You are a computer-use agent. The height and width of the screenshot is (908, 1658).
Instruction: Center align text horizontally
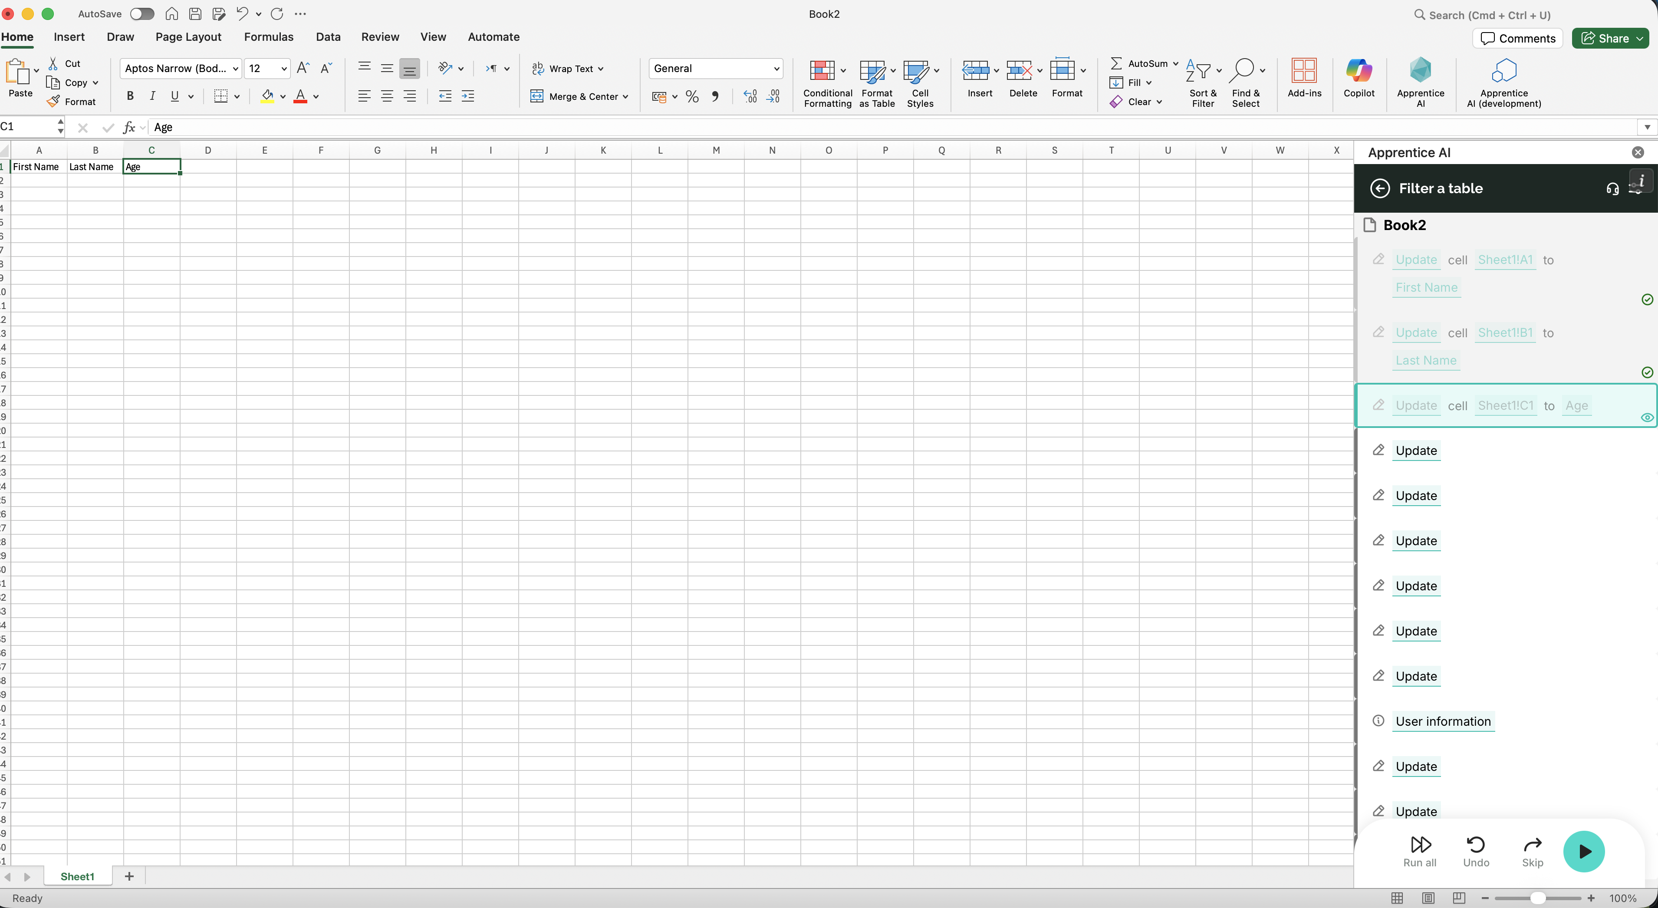[387, 96]
